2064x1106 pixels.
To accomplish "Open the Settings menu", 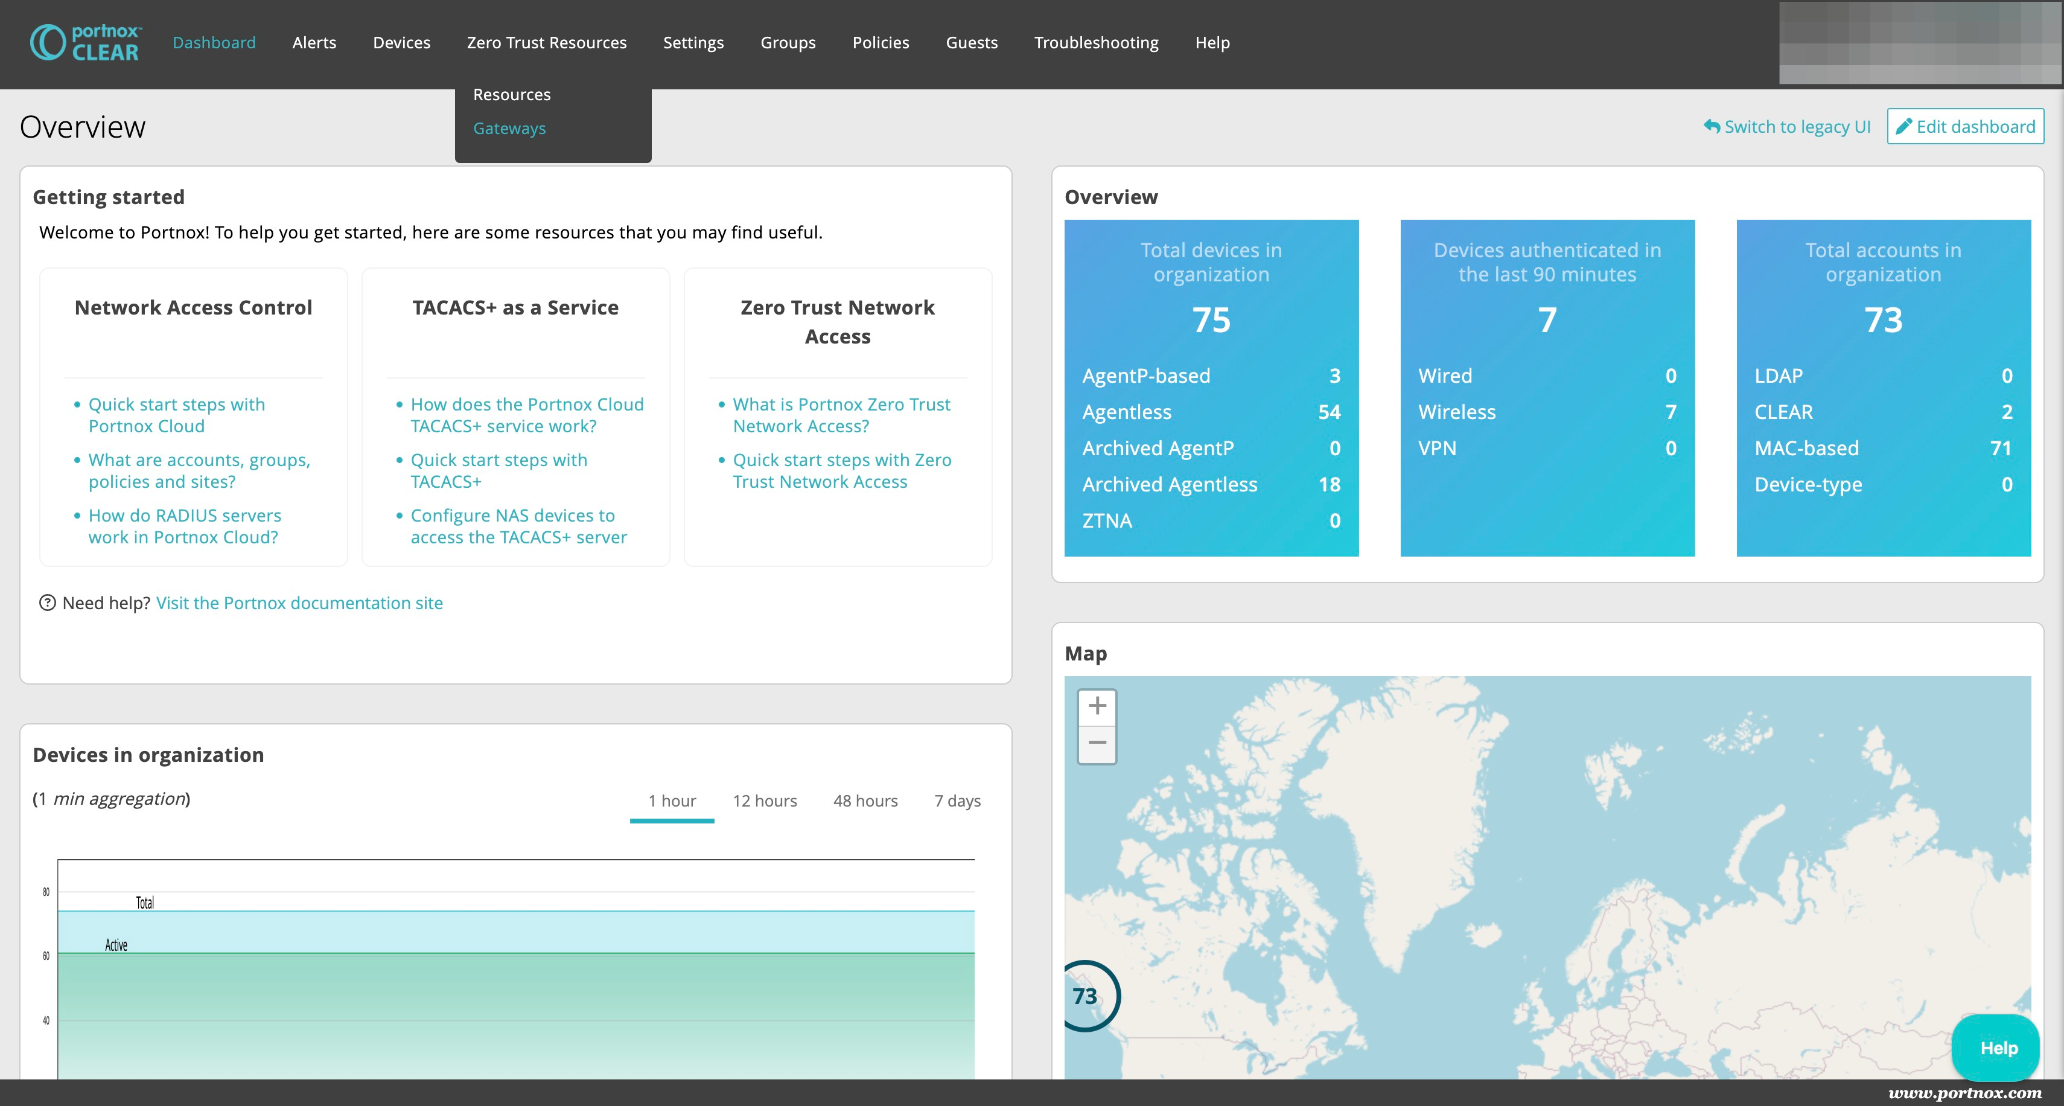I will click(693, 42).
